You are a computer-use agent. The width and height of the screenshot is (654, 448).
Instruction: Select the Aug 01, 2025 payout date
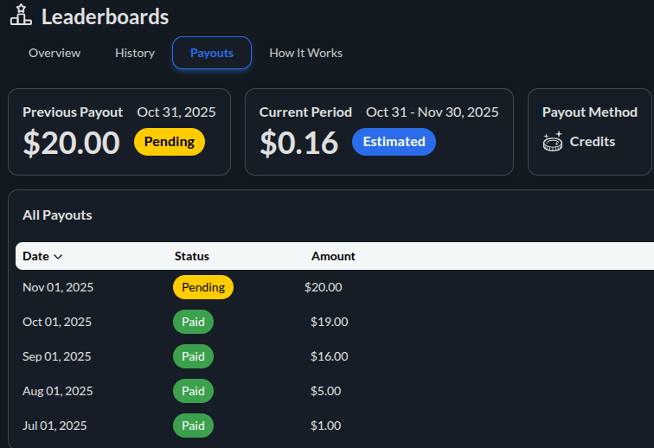pos(57,391)
